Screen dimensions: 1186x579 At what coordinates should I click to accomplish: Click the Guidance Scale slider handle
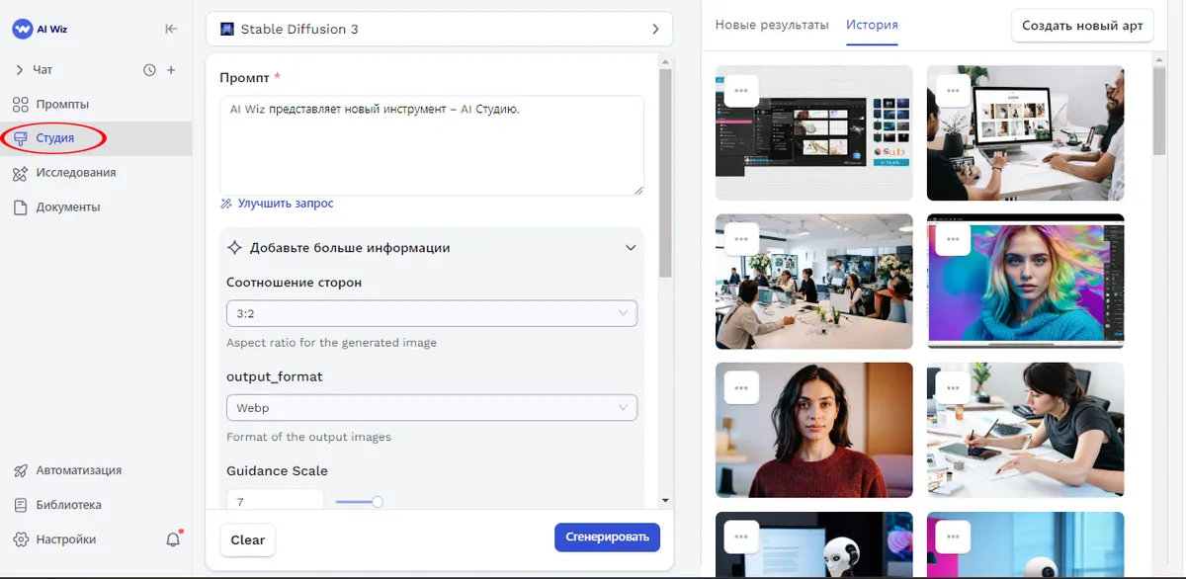(x=377, y=502)
